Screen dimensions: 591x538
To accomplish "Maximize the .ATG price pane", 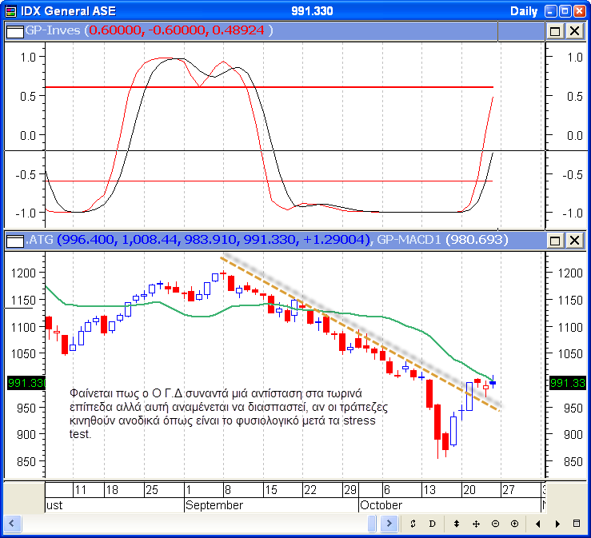I will pos(555,240).
